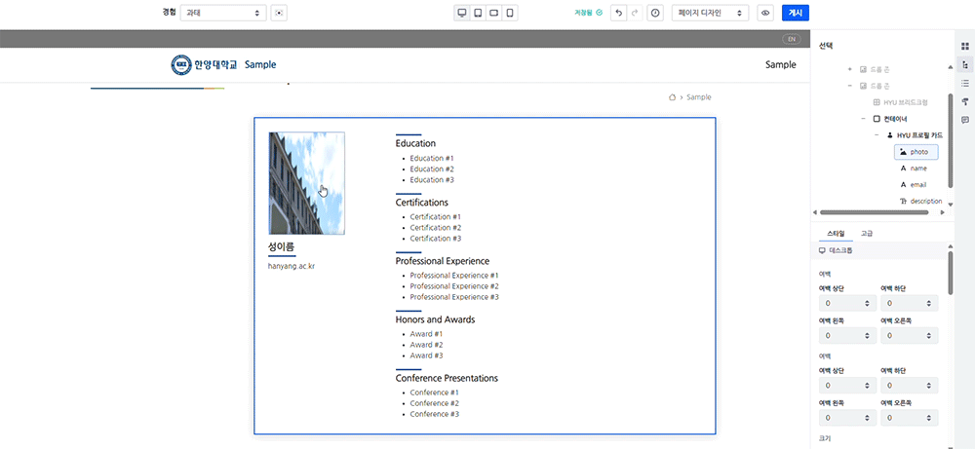This screenshot has height=449, width=975.
Task: Open the comments panel icon
Action: 964,120
